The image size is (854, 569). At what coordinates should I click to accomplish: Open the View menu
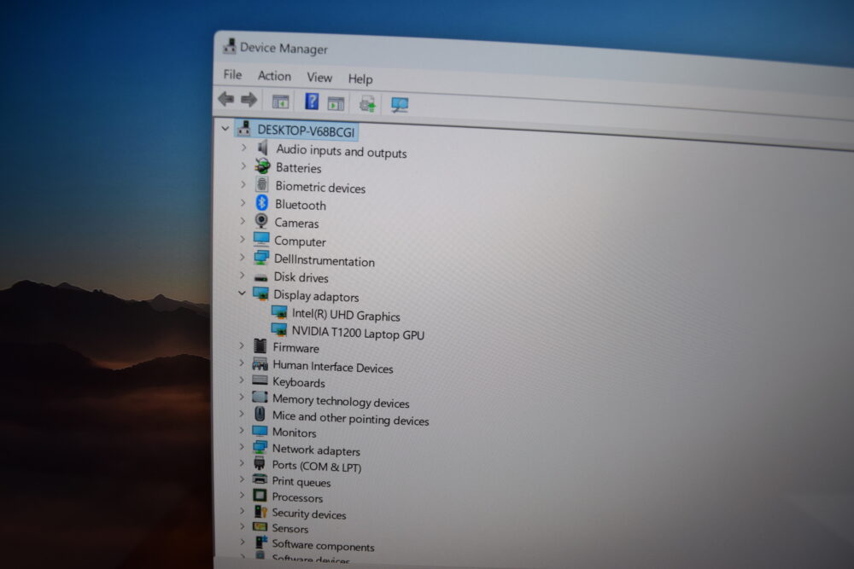click(x=319, y=78)
